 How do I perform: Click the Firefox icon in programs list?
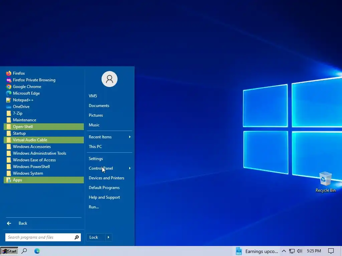[x=9, y=73]
